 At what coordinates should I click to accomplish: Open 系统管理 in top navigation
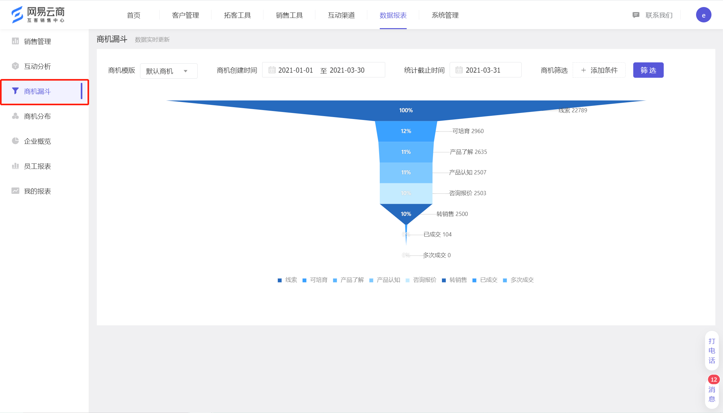(445, 15)
